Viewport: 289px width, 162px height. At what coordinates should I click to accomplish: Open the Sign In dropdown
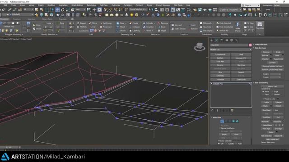tap(251, 5)
